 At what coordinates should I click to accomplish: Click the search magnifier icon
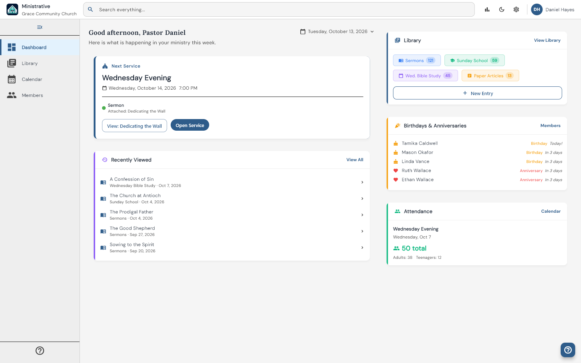[90, 9]
